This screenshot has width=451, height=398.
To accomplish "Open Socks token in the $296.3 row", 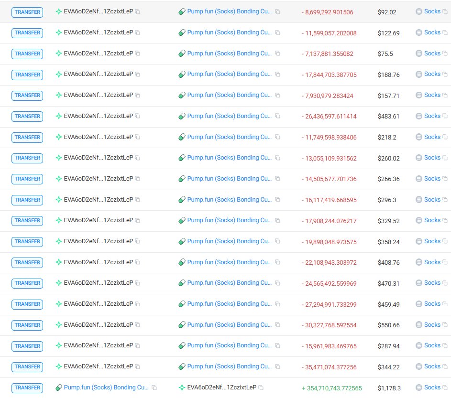I will pyautogui.click(x=432, y=199).
